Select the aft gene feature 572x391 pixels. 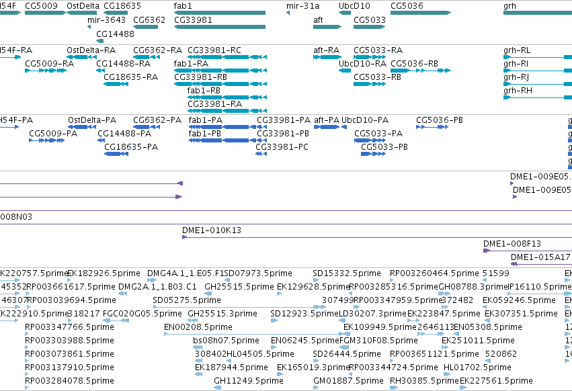coord(327,27)
